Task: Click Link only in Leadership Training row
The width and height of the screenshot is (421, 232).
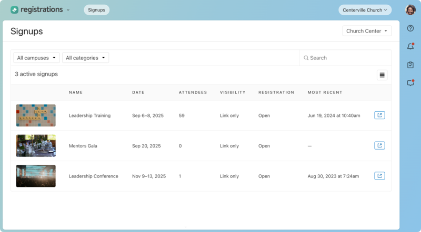Action: (x=229, y=115)
